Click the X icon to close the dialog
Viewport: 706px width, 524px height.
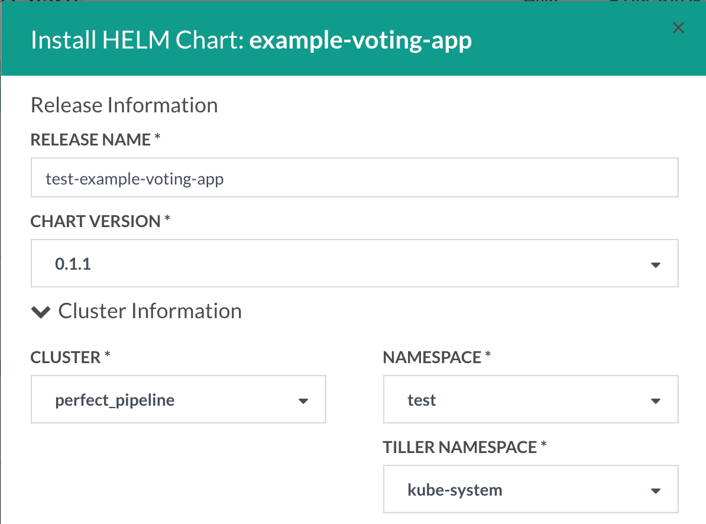tap(678, 27)
